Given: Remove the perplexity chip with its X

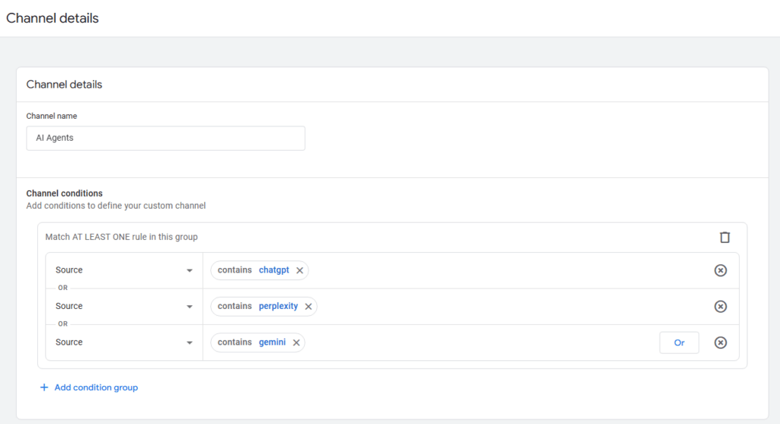Looking at the screenshot, I should (308, 306).
